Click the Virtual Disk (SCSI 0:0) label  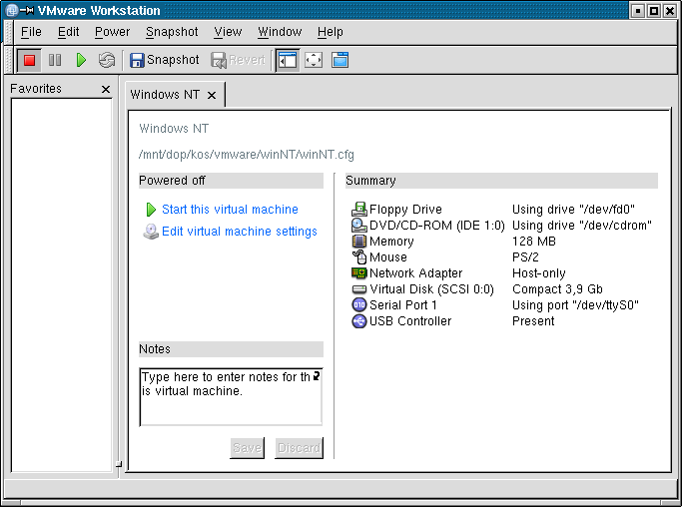coord(432,289)
